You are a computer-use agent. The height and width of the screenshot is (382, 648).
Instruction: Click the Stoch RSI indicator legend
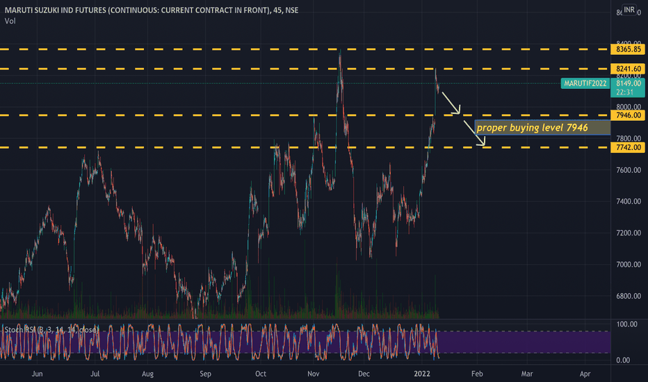click(x=51, y=329)
